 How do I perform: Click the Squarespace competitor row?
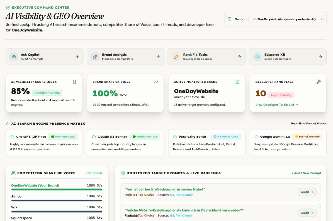click(x=57, y=218)
